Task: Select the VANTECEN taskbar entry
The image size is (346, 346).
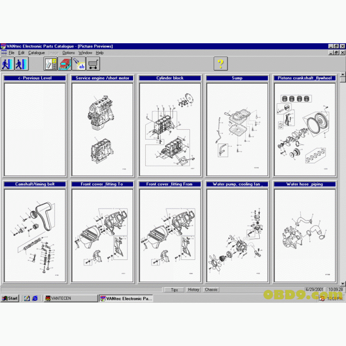Action: coord(61,298)
